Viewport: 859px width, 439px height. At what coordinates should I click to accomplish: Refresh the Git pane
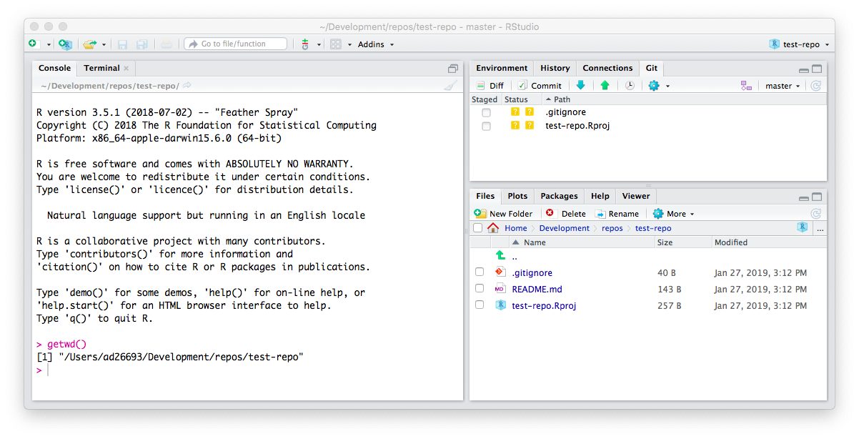[x=815, y=86]
